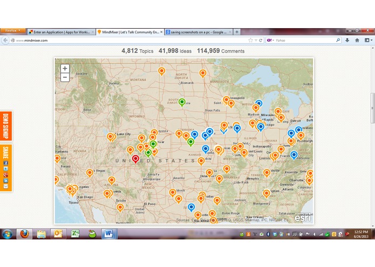375x267 pixels.
Task: Click the Bluetooth tray icon
Action: [x=268, y=234]
